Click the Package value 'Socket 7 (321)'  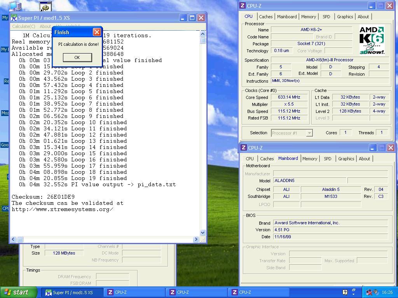pyautogui.click(x=311, y=43)
